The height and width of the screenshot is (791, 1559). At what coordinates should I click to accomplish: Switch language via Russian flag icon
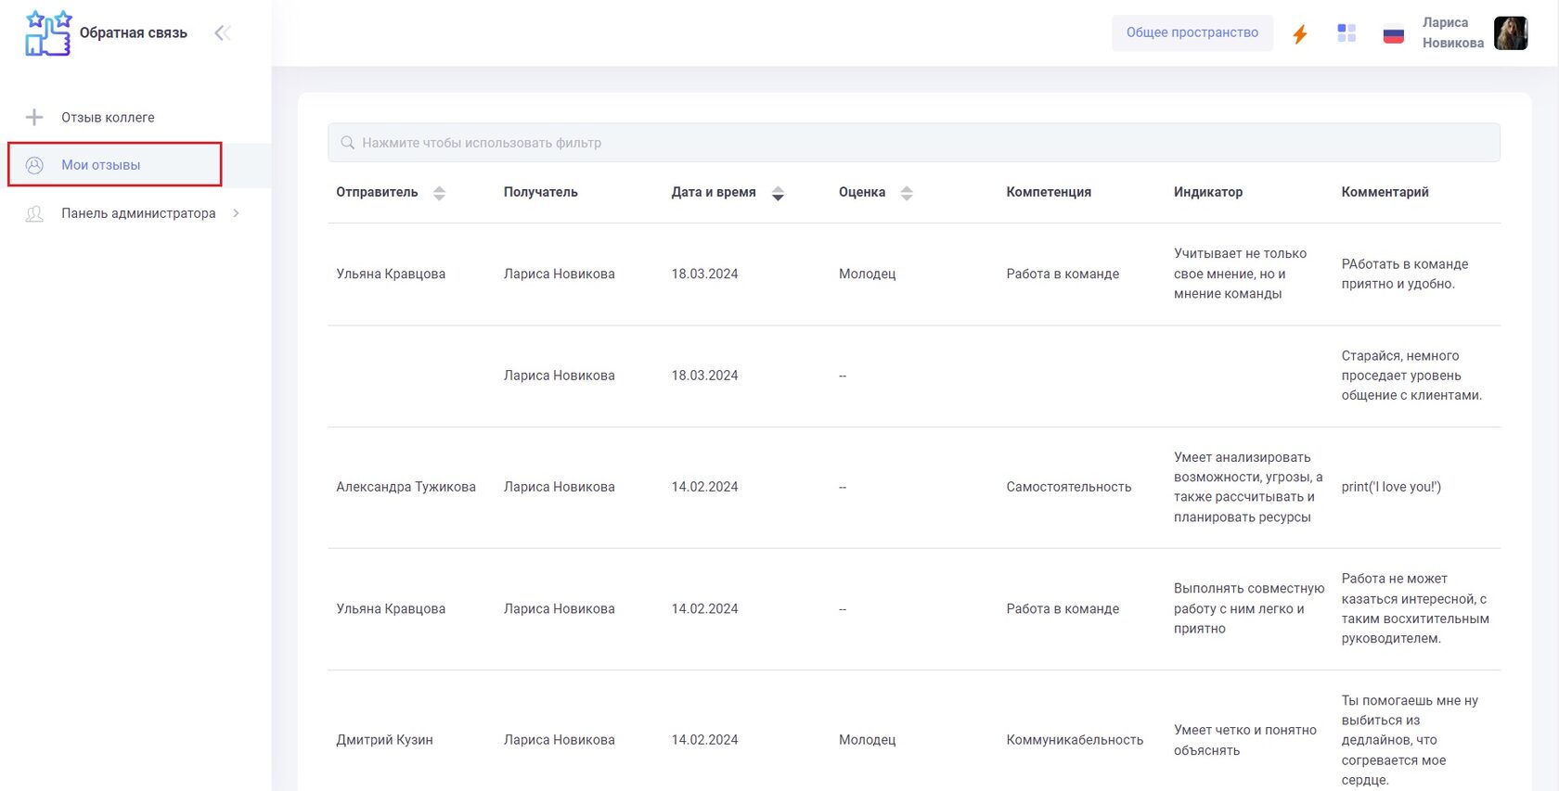pyautogui.click(x=1393, y=34)
